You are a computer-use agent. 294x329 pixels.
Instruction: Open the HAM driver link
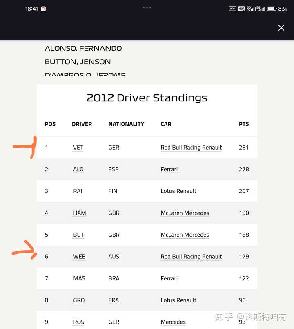[x=79, y=213]
